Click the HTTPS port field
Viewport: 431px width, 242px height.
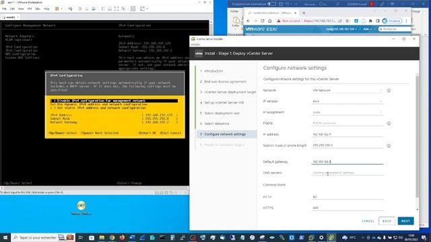pos(347,208)
